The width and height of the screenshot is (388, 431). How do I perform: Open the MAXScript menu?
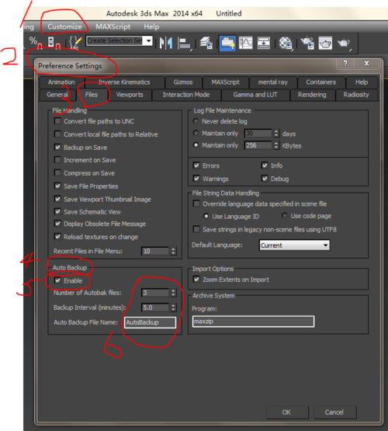[x=113, y=26]
